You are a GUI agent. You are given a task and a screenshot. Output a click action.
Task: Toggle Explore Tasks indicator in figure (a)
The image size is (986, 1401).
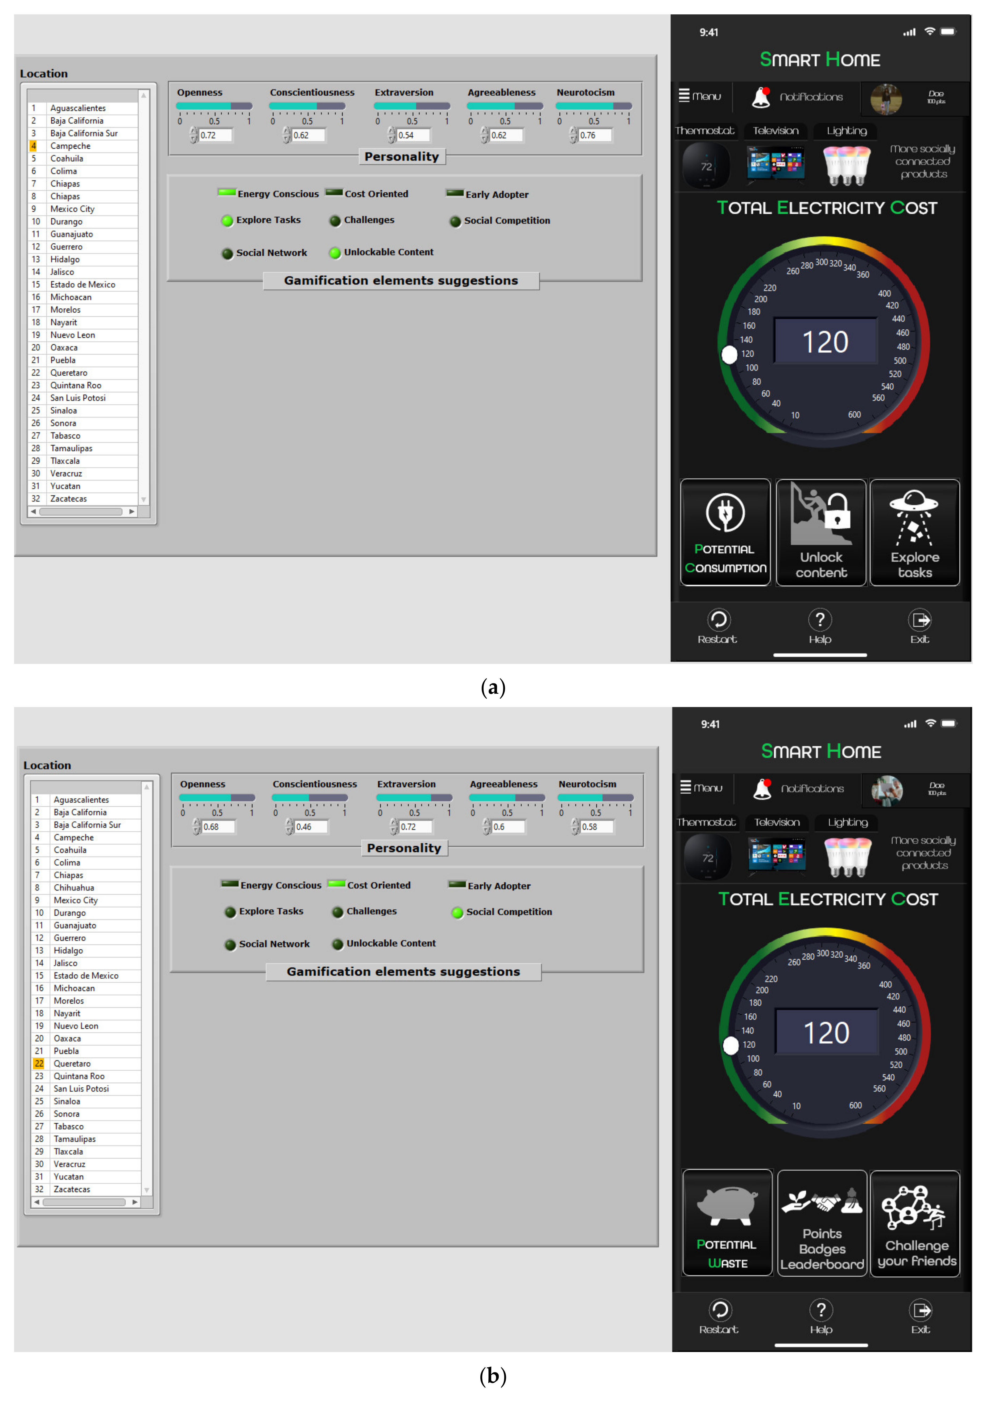coord(228,221)
